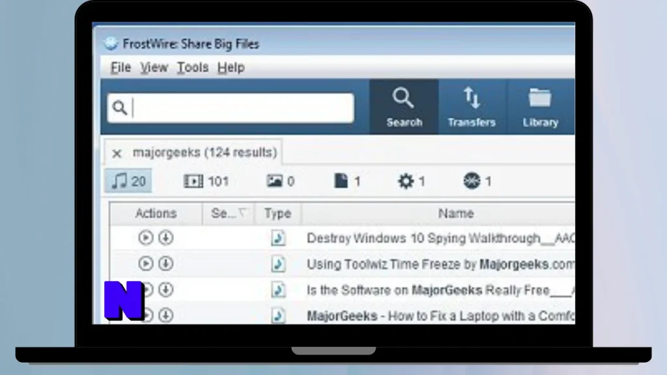Download Using Toolwiz Time Freeze result
The height and width of the screenshot is (375, 667).
pyautogui.click(x=166, y=264)
